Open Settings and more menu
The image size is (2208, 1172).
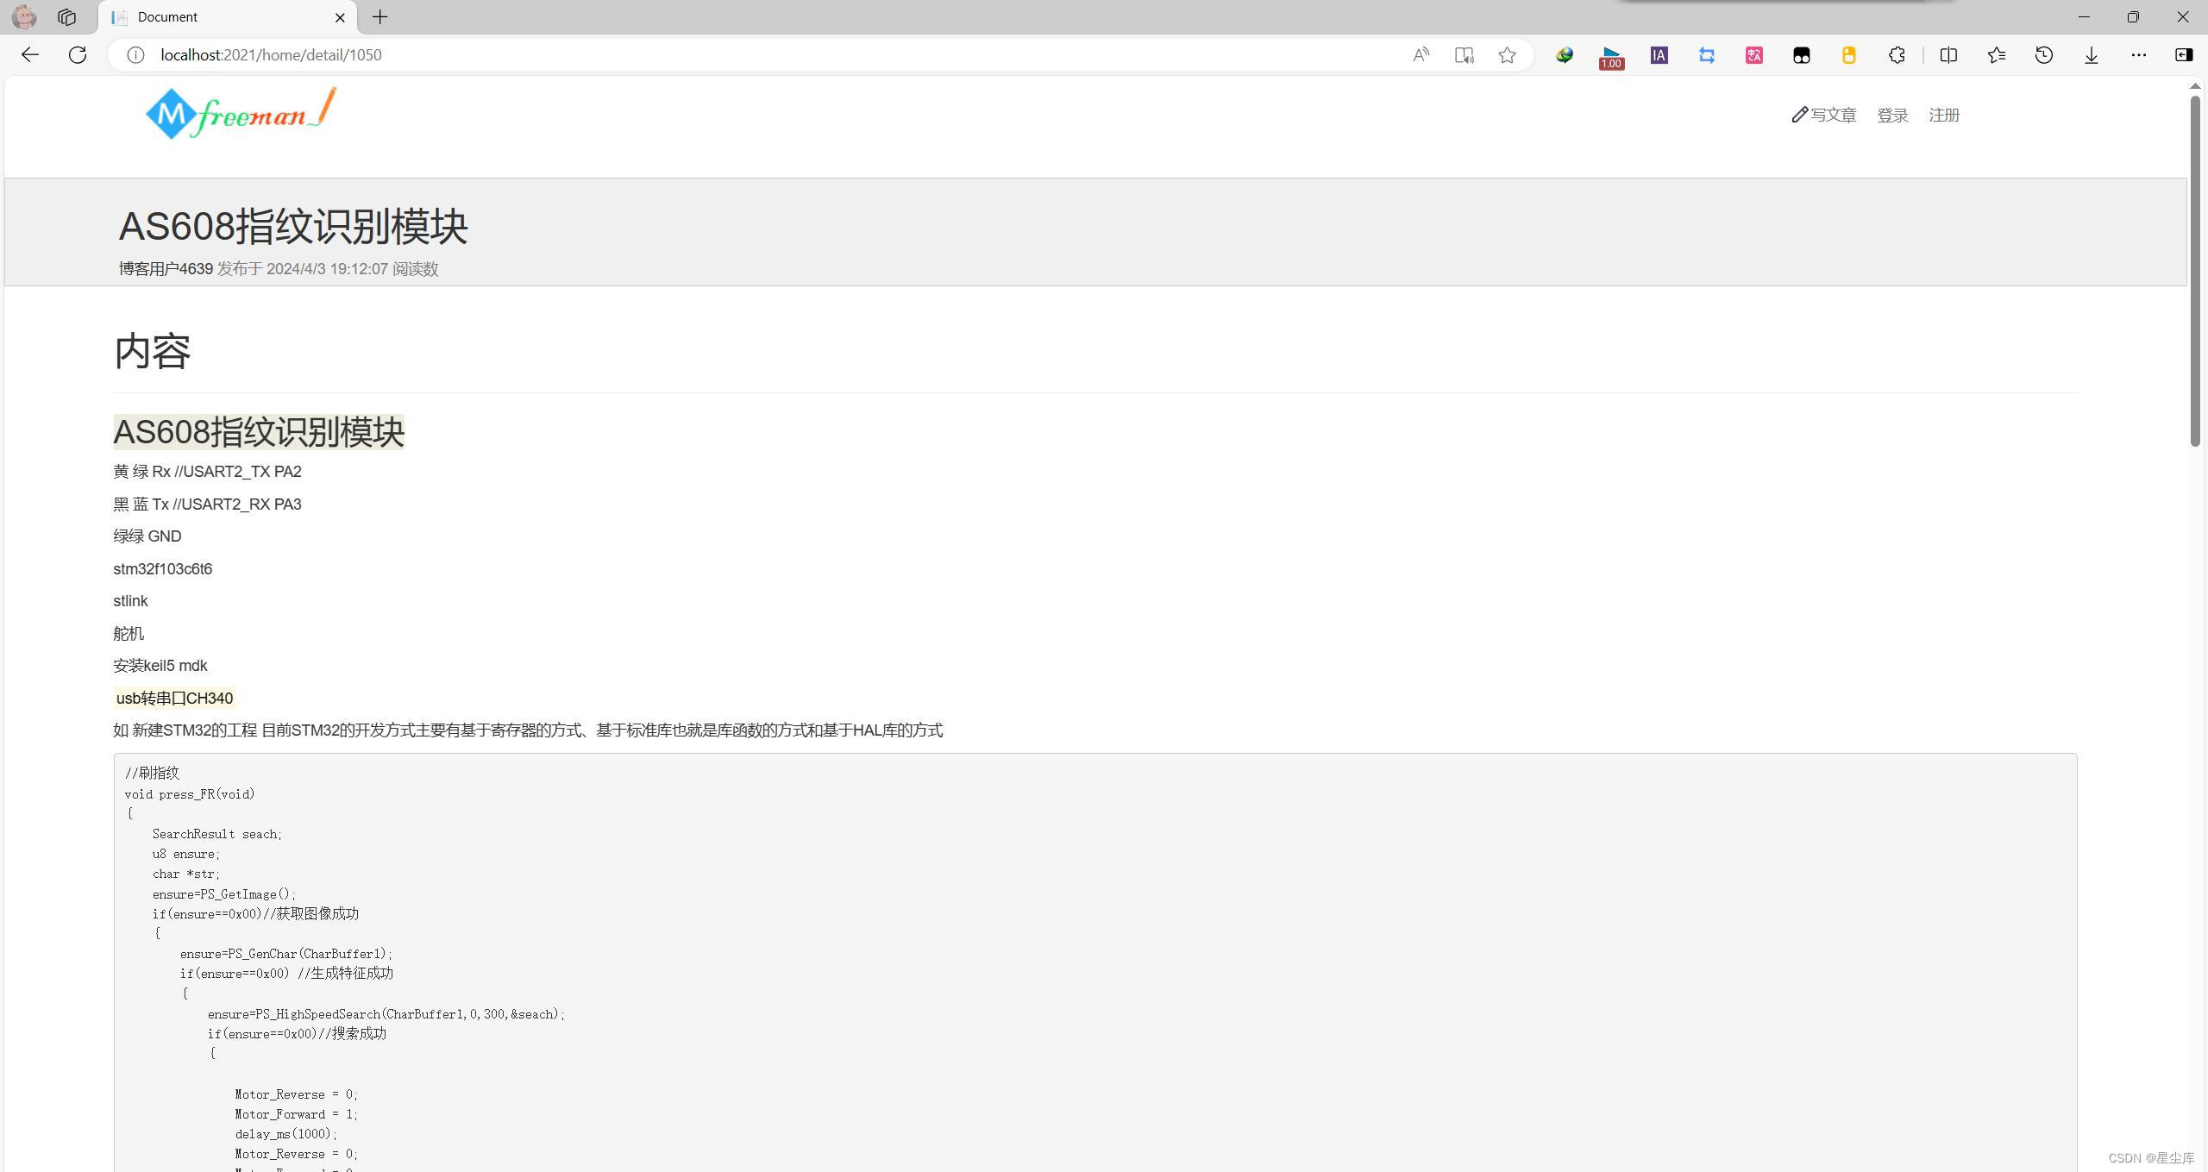pyautogui.click(x=2139, y=55)
